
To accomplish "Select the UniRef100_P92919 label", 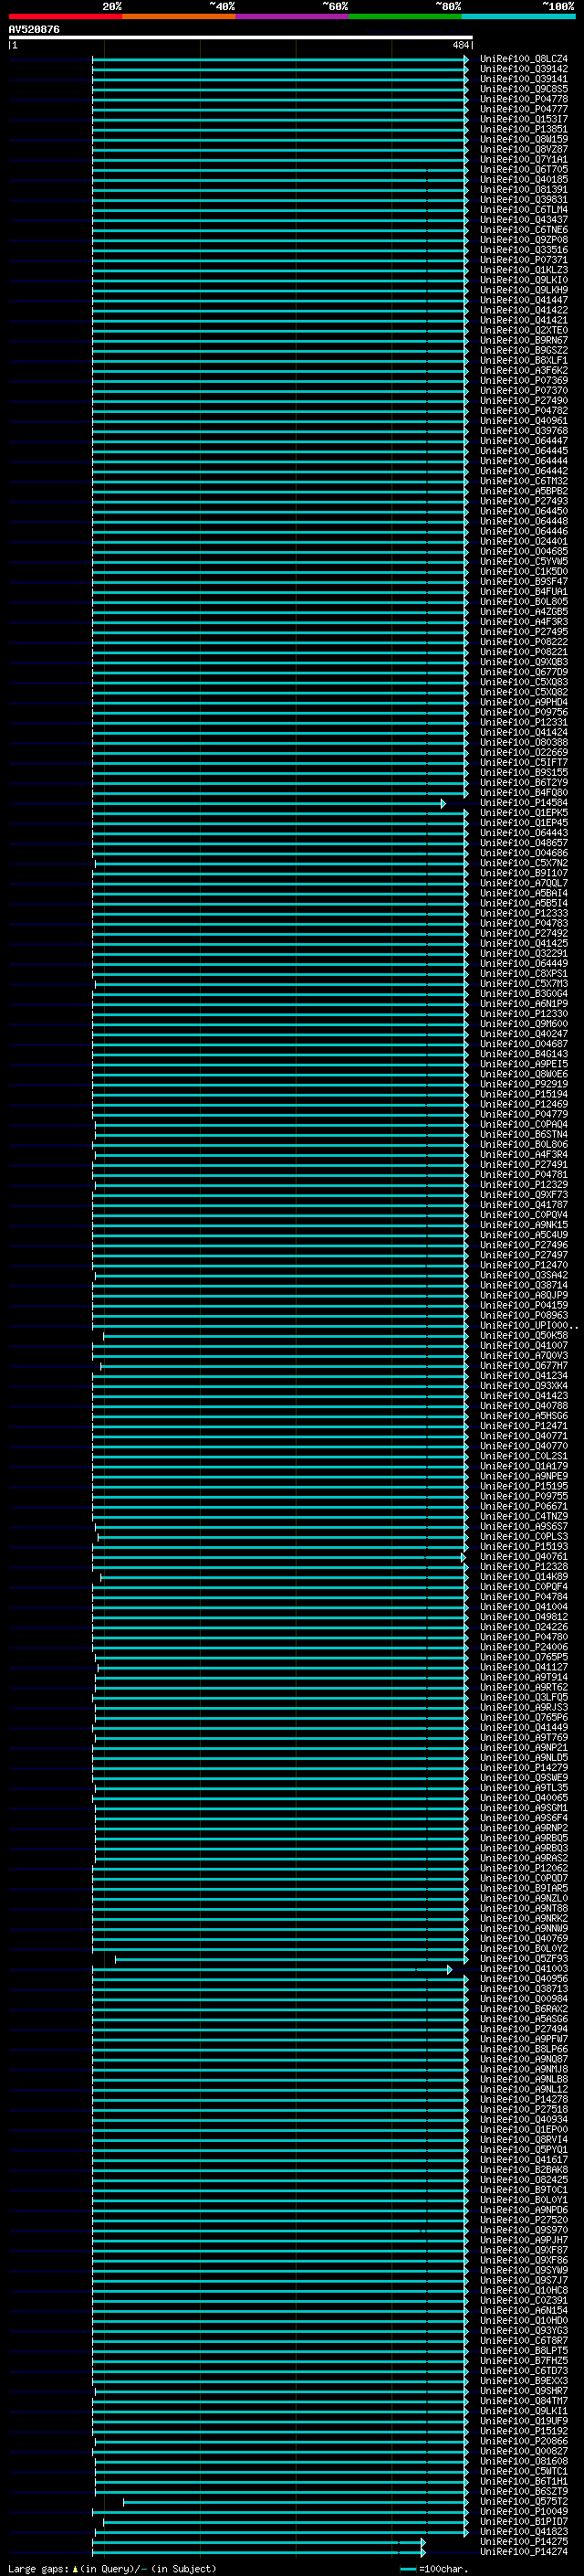I will click(524, 1084).
